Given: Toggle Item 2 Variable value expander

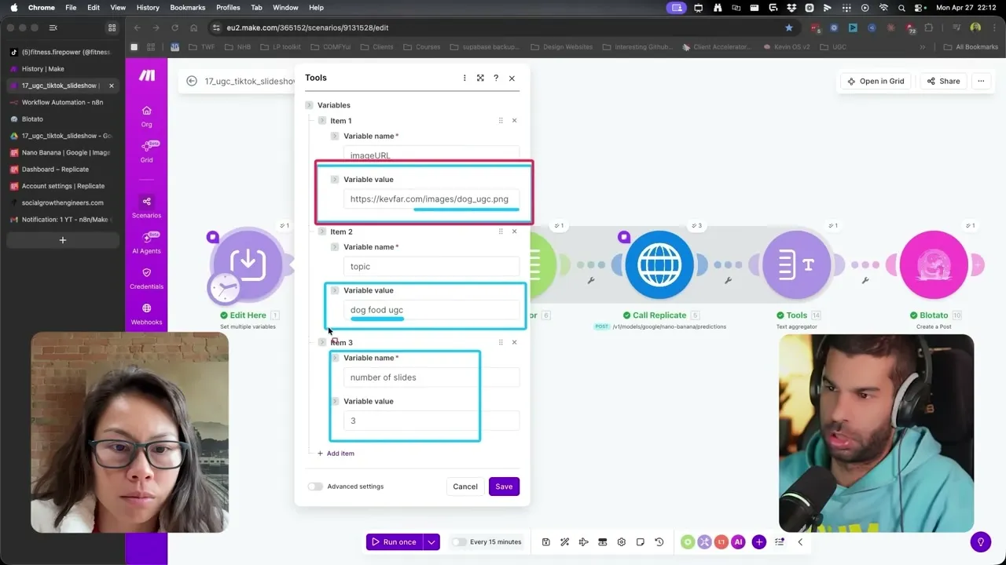Looking at the screenshot, I should (x=335, y=290).
